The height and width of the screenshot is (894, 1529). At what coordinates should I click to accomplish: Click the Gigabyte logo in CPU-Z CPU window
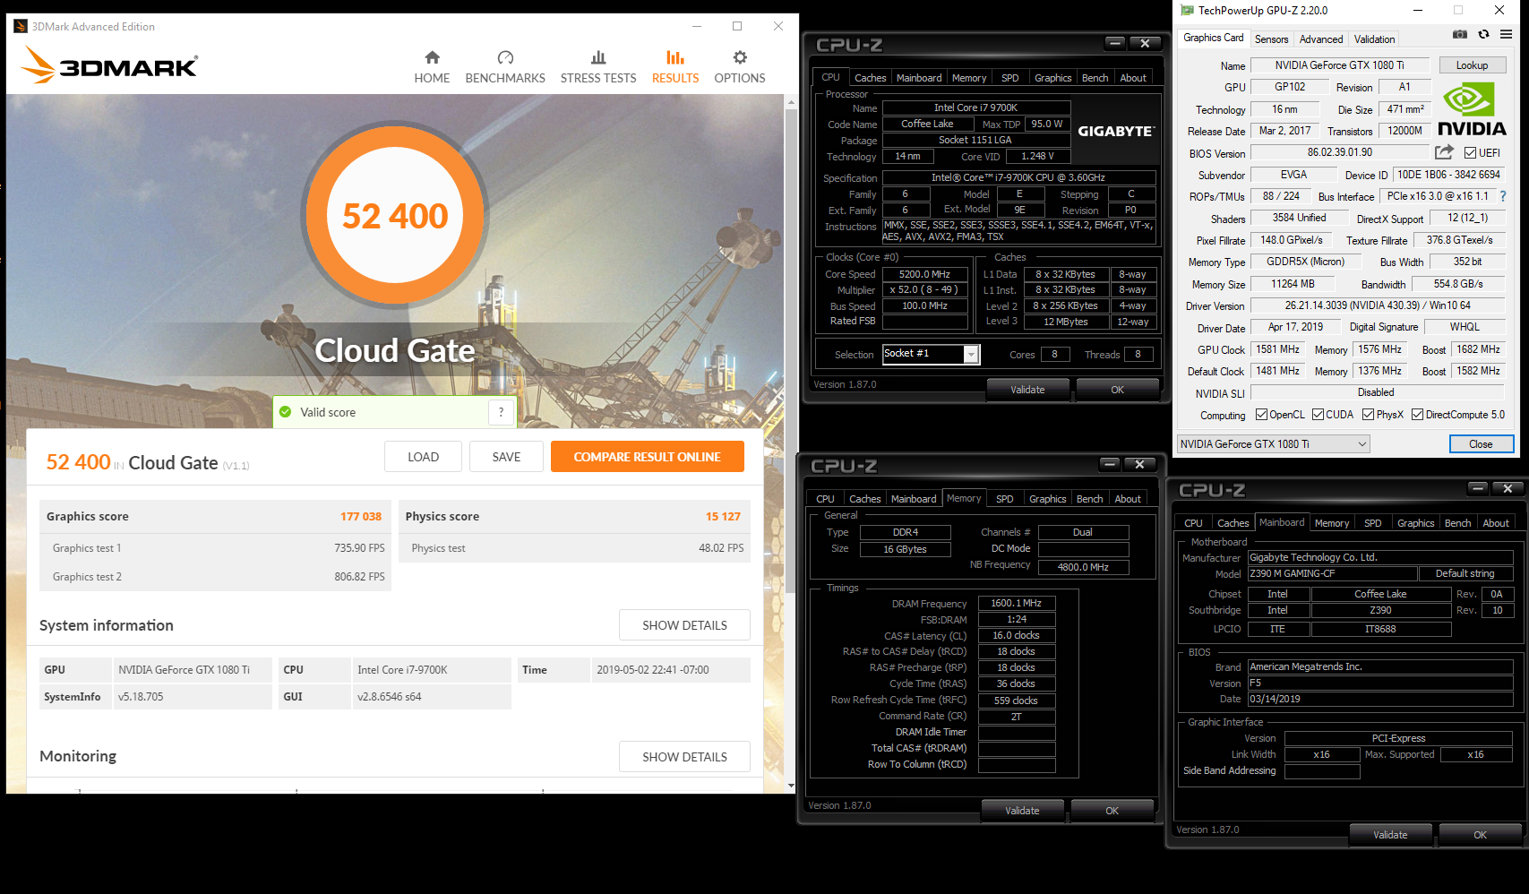pyautogui.click(x=1116, y=131)
